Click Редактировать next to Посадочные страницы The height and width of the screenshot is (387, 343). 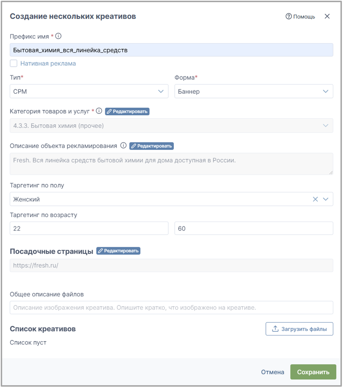[118, 251]
